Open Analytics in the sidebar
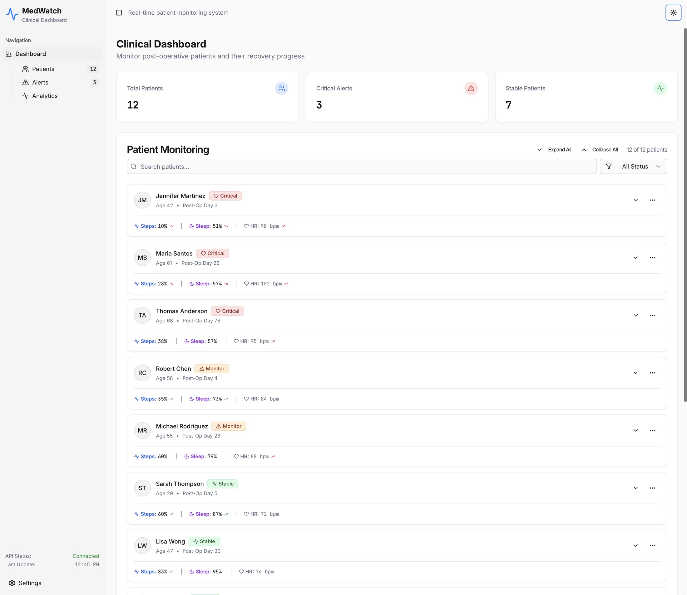The image size is (687, 595). pos(58,96)
